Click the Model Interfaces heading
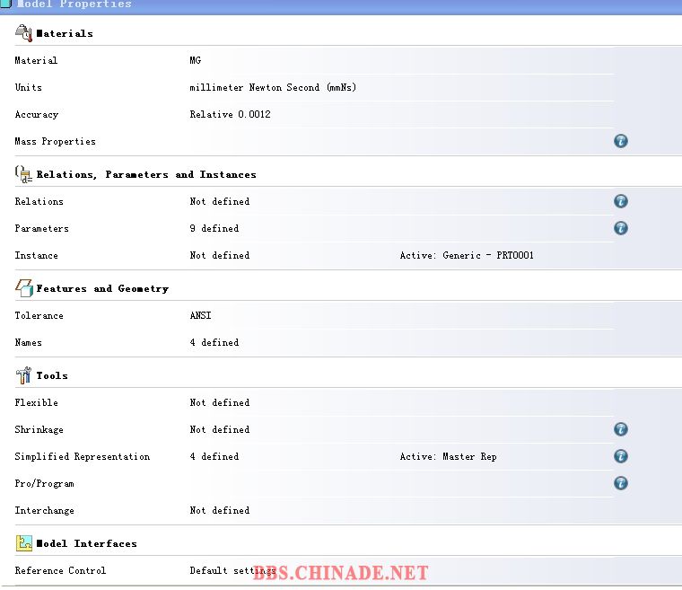Screen dimensions: 682x590 [x=87, y=544]
